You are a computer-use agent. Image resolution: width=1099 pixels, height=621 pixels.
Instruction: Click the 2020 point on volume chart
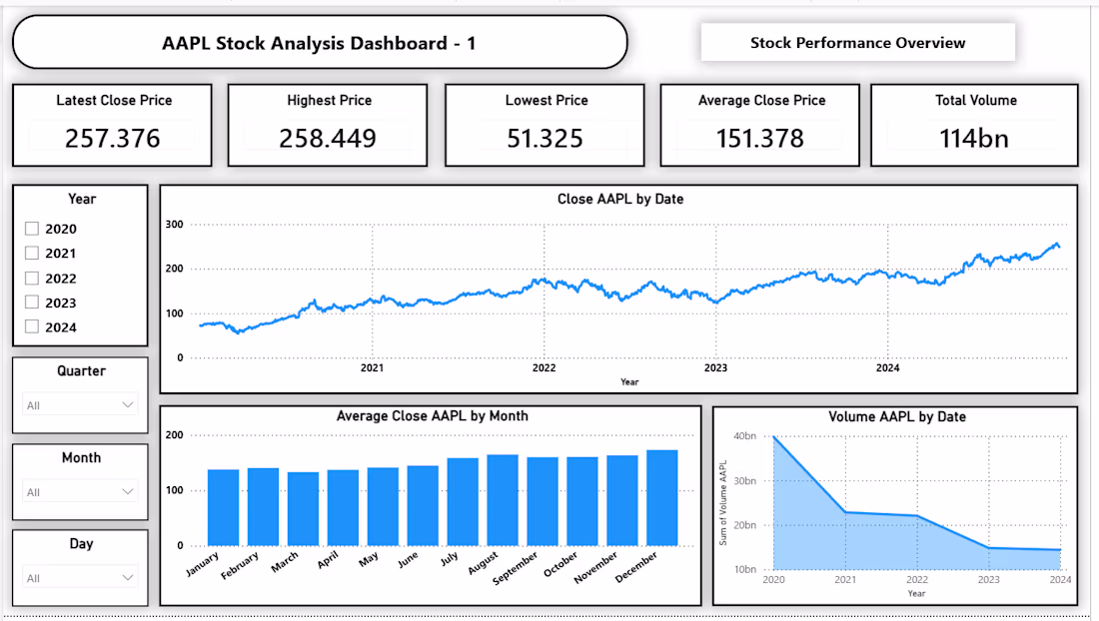[x=773, y=437]
